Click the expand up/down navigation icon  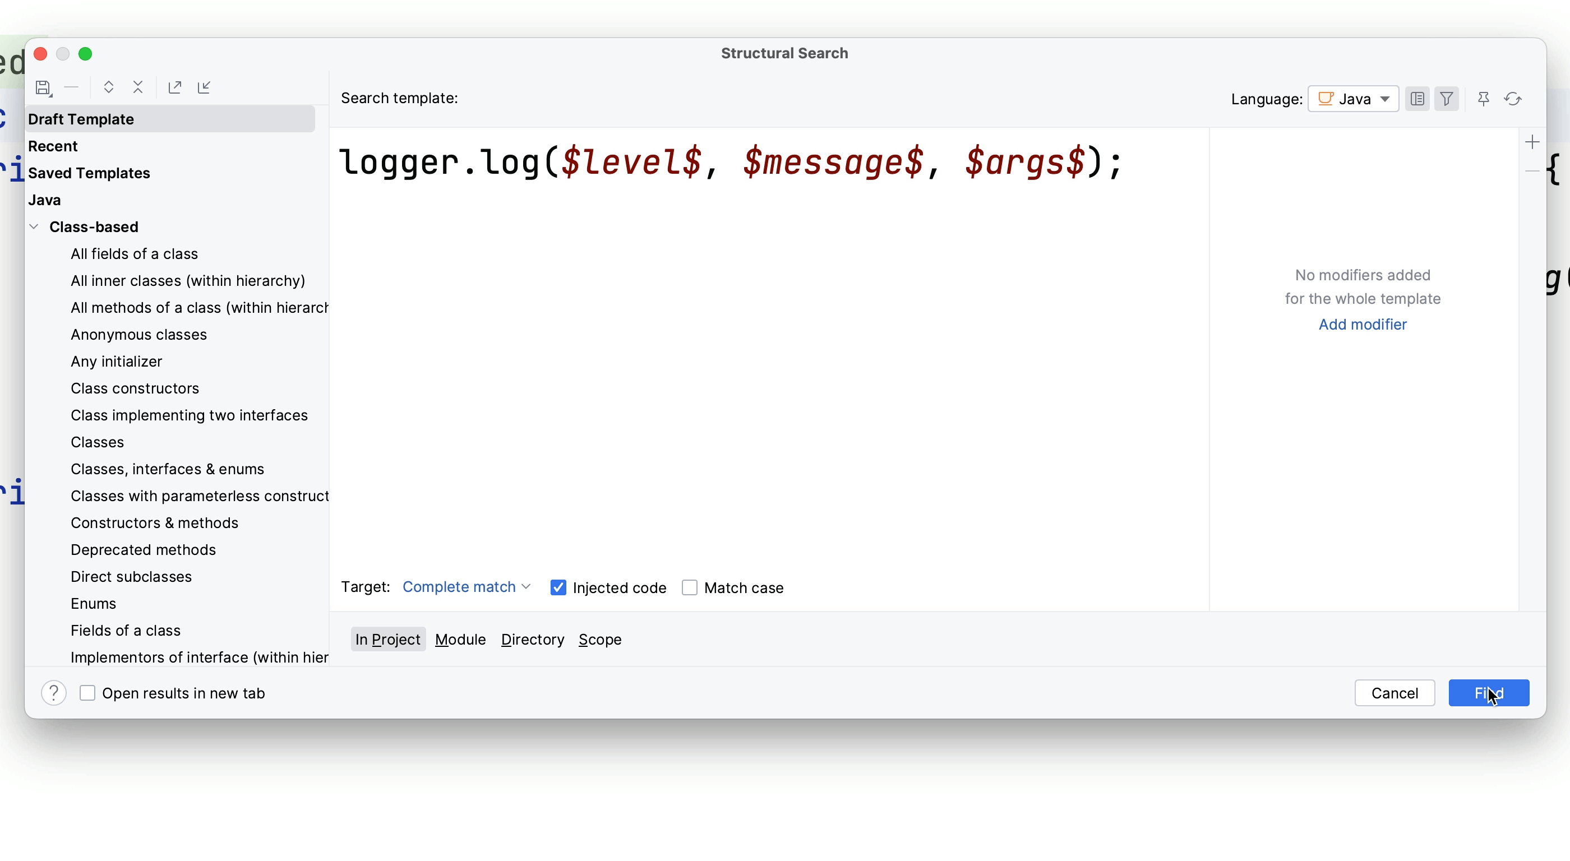pyautogui.click(x=109, y=87)
